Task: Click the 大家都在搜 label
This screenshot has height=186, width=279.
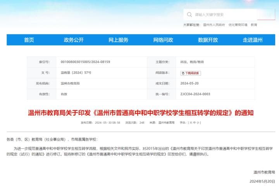Action: pyautogui.click(x=192, y=25)
